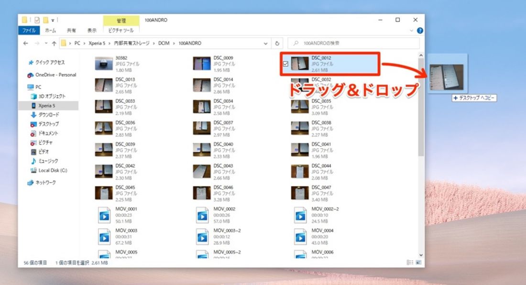
Task: Switch to the 共有 ribbon tab
Action: tap(71, 31)
